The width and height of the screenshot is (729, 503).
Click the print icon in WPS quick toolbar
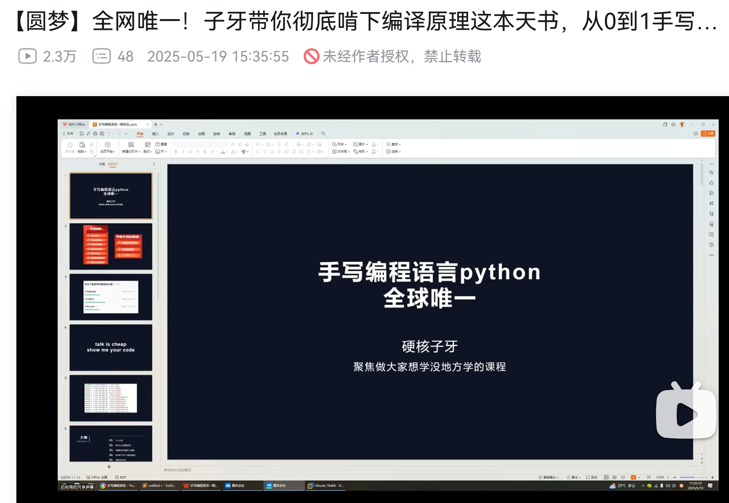[95, 134]
